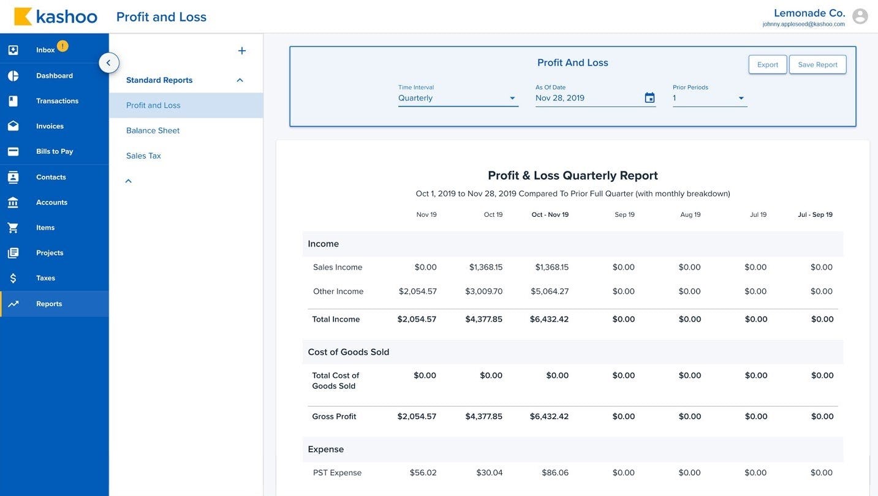
Task: Add a new report with plus icon
Action: click(x=242, y=51)
